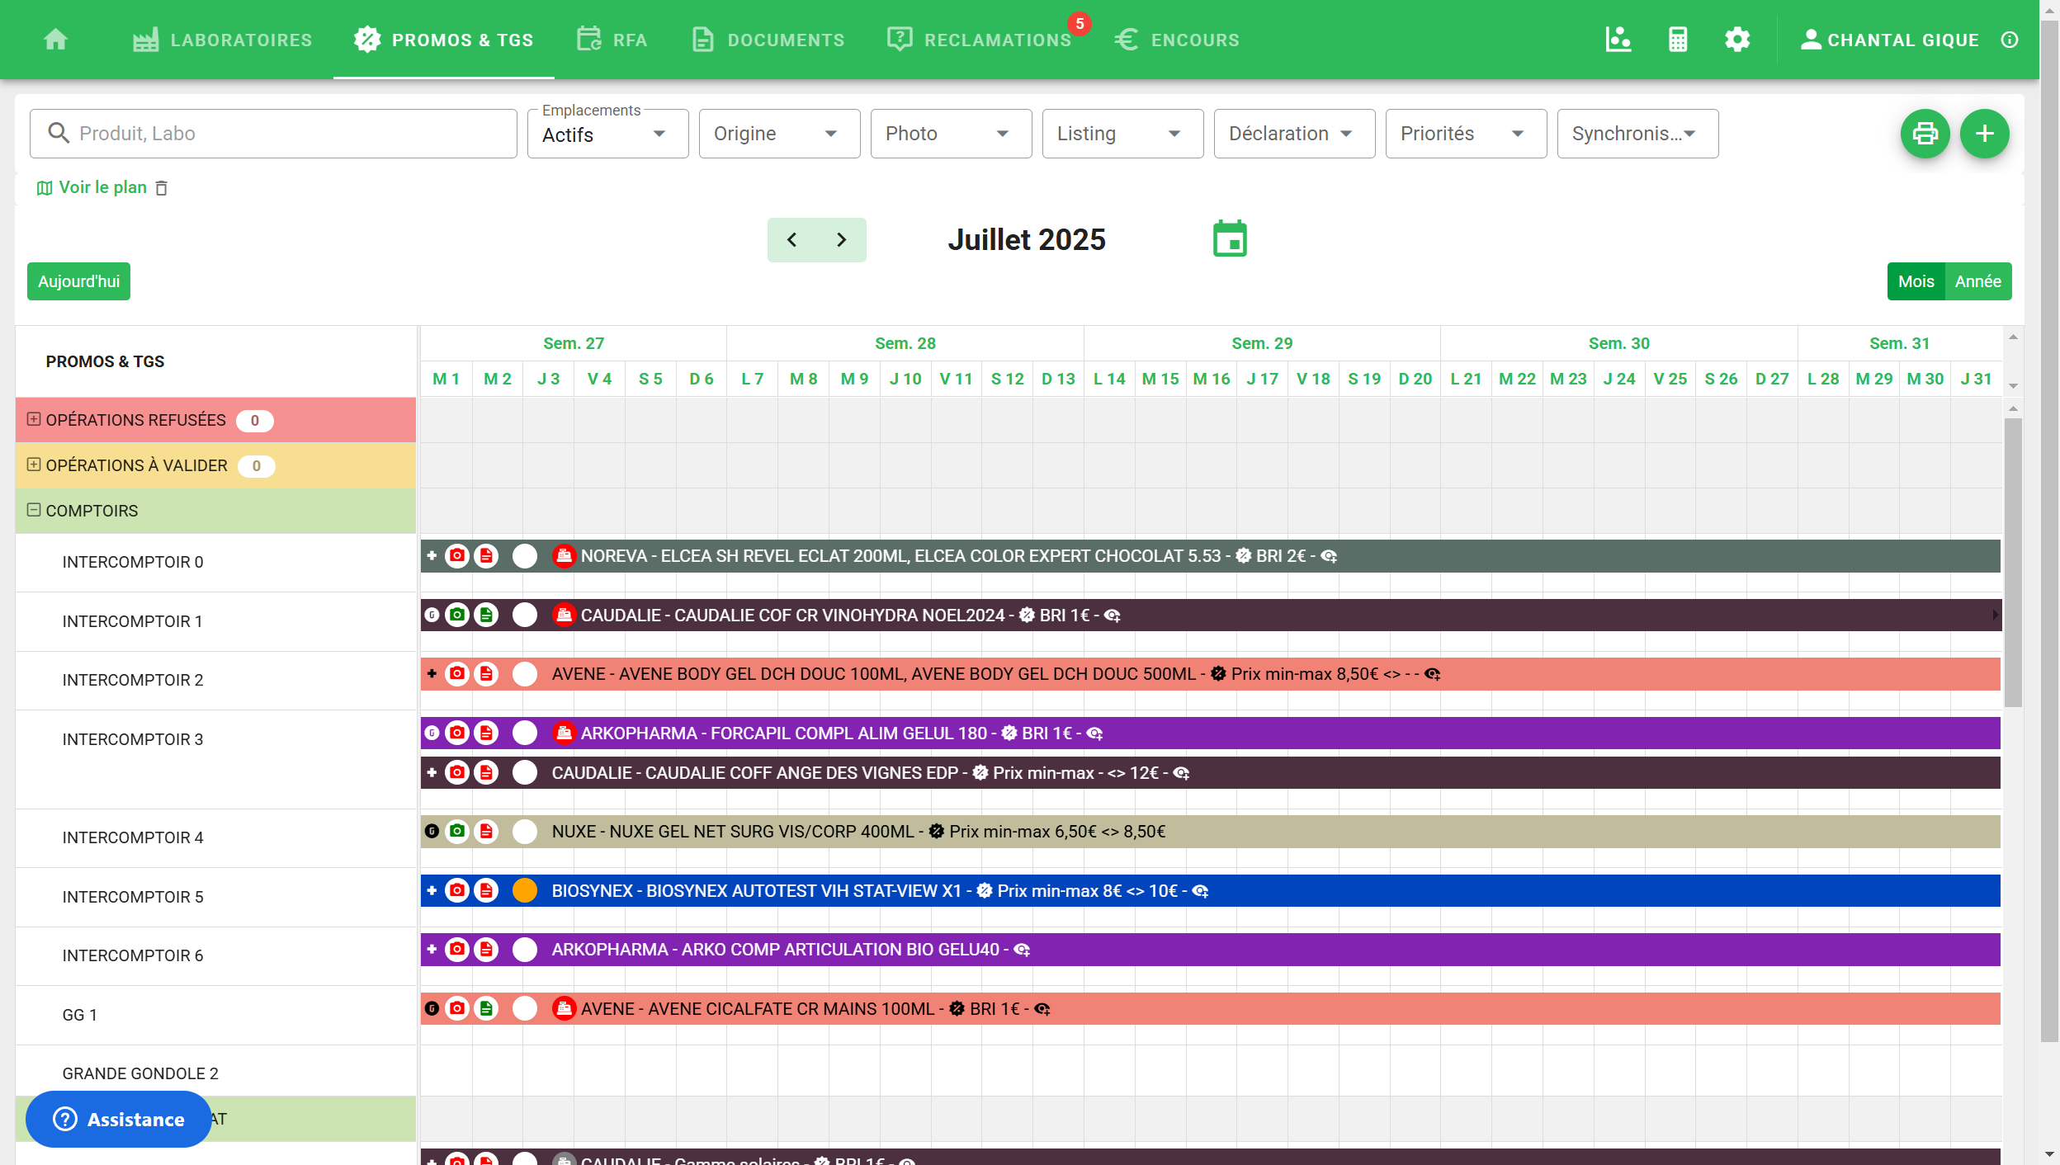Viewport: 2060px width, 1165px height.
Task: Select the PROMOS & TGS tab
Action: click(x=443, y=40)
